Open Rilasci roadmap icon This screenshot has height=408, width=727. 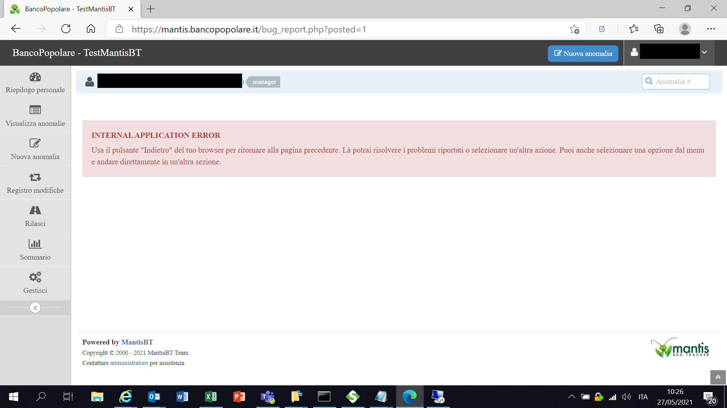pos(35,210)
